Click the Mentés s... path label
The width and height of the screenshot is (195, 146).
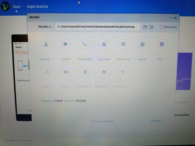(x=45, y=27)
